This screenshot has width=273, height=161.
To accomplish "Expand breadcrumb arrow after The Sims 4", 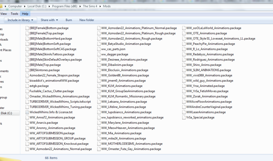I will pyautogui.click(x=100, y=6).
